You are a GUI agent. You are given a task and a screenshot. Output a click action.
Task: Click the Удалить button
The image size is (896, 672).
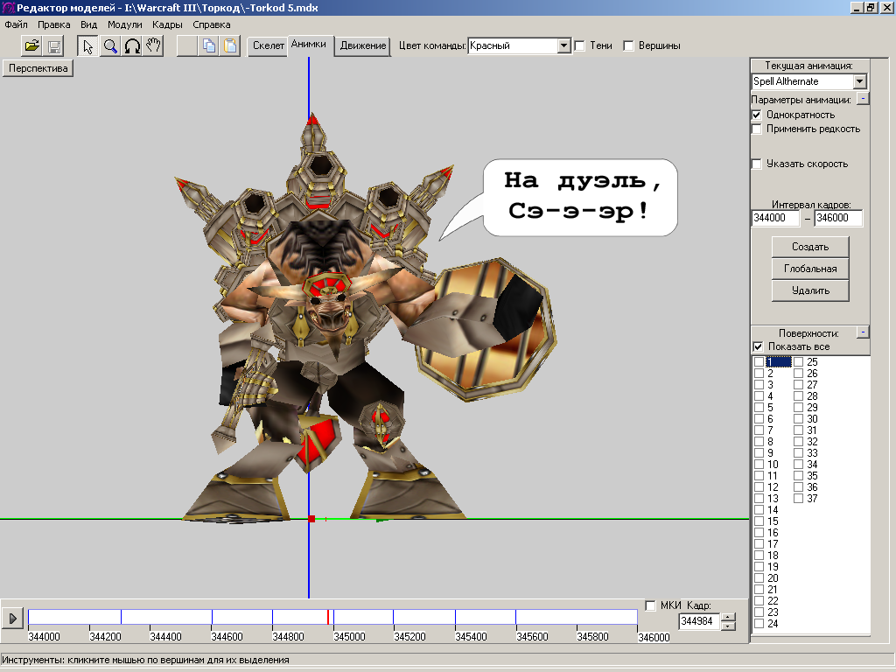coord(810,290)
